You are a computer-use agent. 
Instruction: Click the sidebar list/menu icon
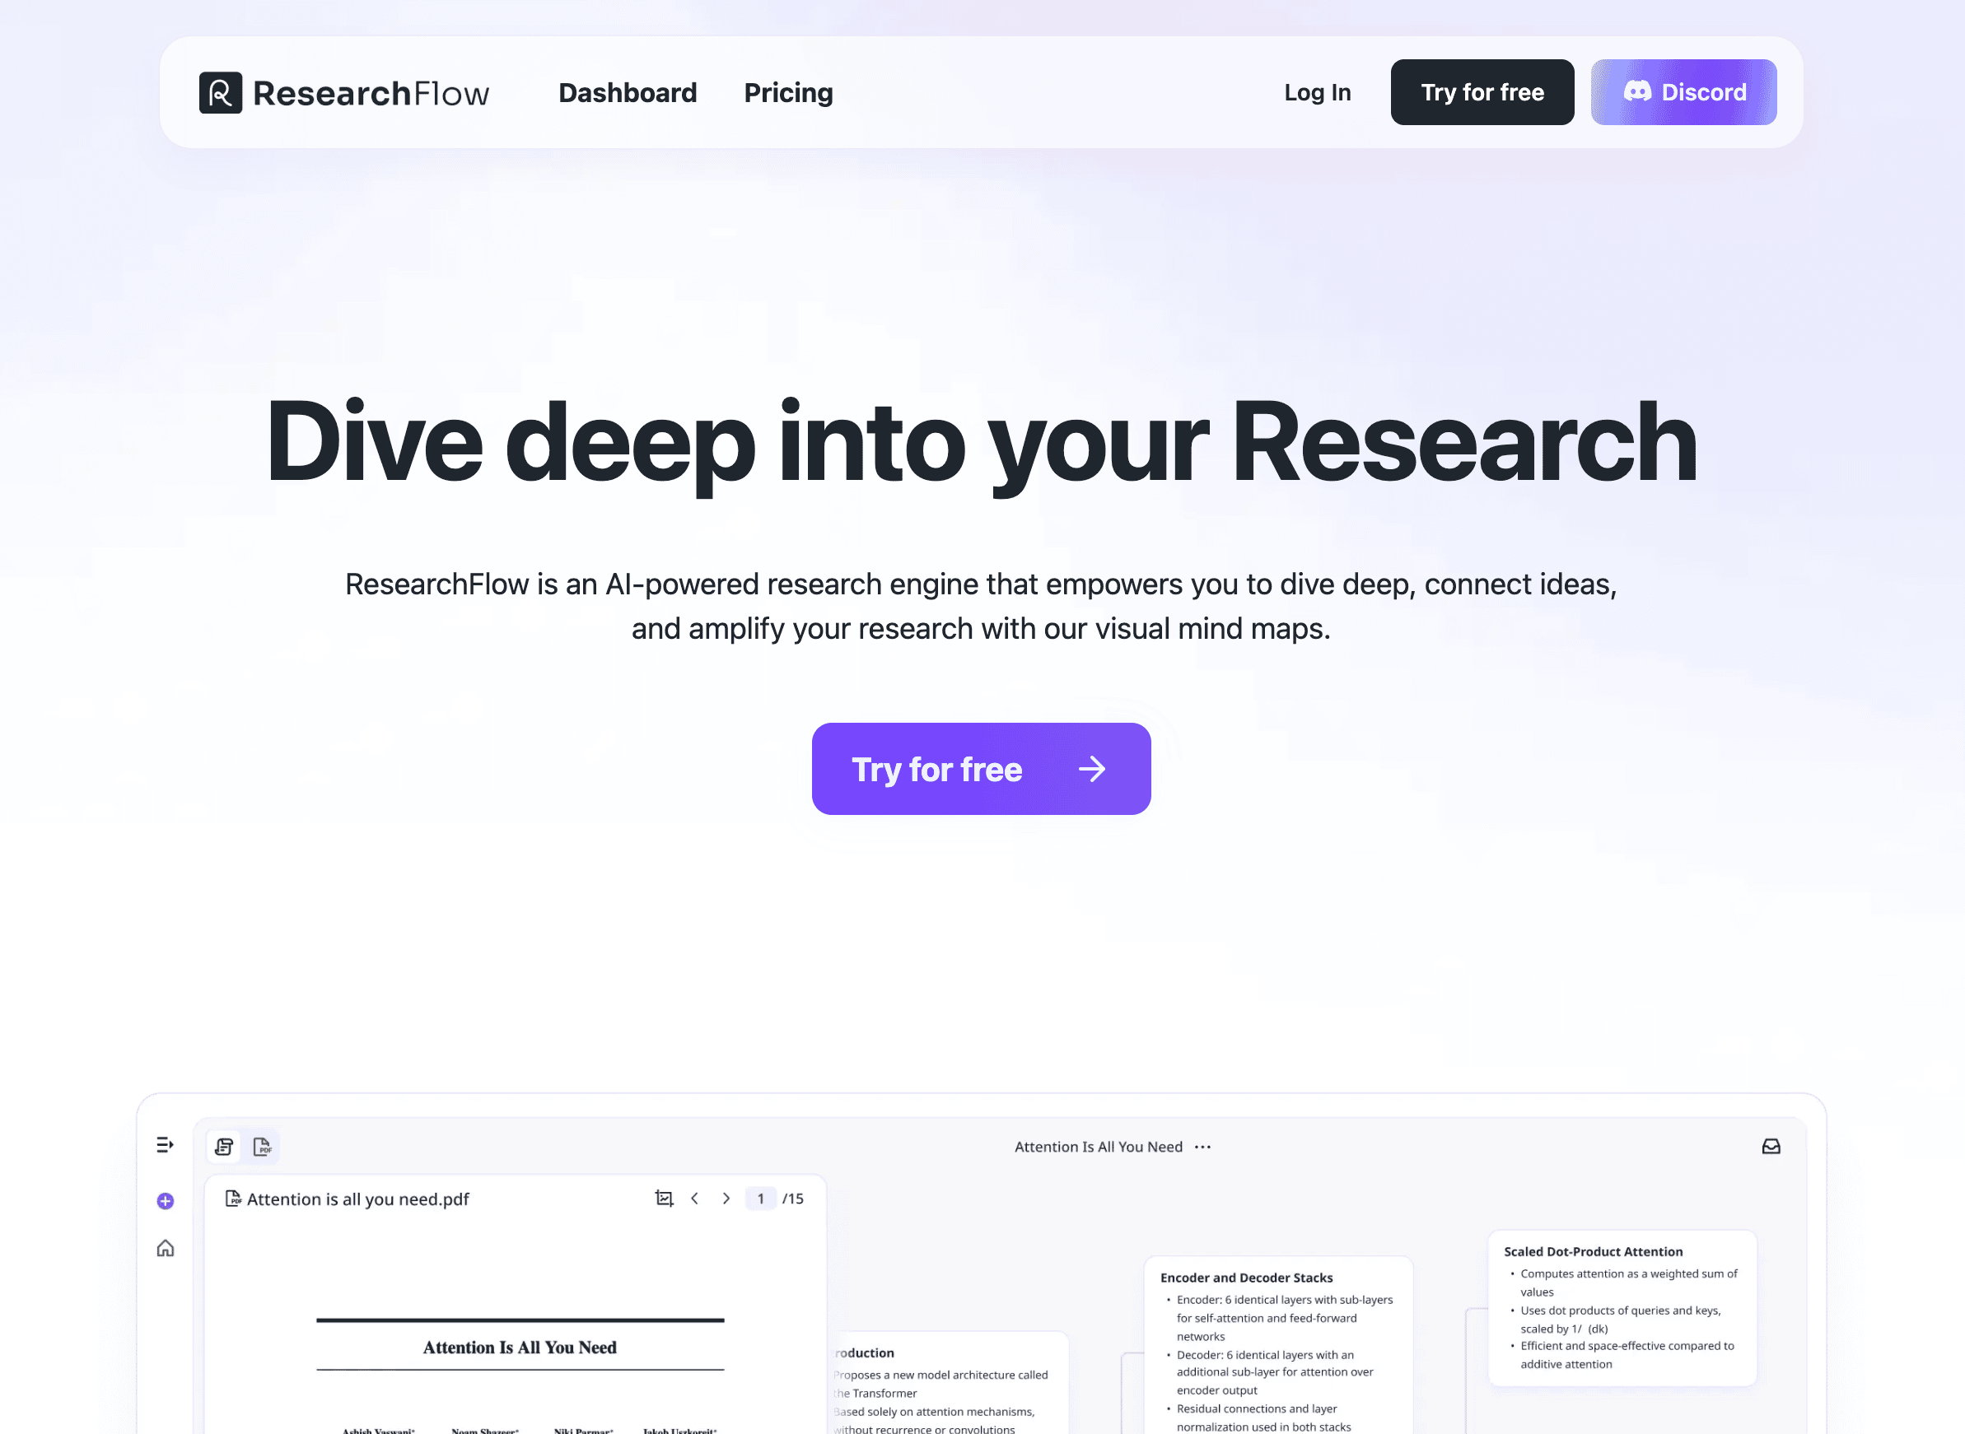(x=163, y=1144)
